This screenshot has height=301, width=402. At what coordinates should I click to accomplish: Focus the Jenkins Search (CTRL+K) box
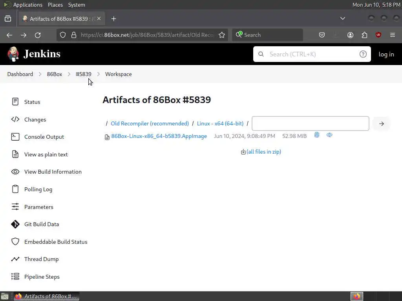(312, 54)
